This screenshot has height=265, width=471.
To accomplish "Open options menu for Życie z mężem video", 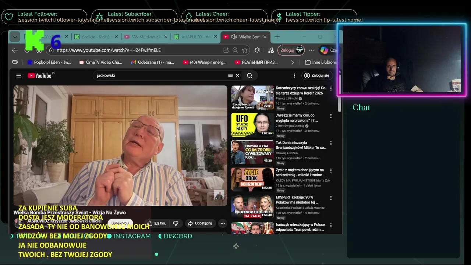I will (x=331, y=171).
